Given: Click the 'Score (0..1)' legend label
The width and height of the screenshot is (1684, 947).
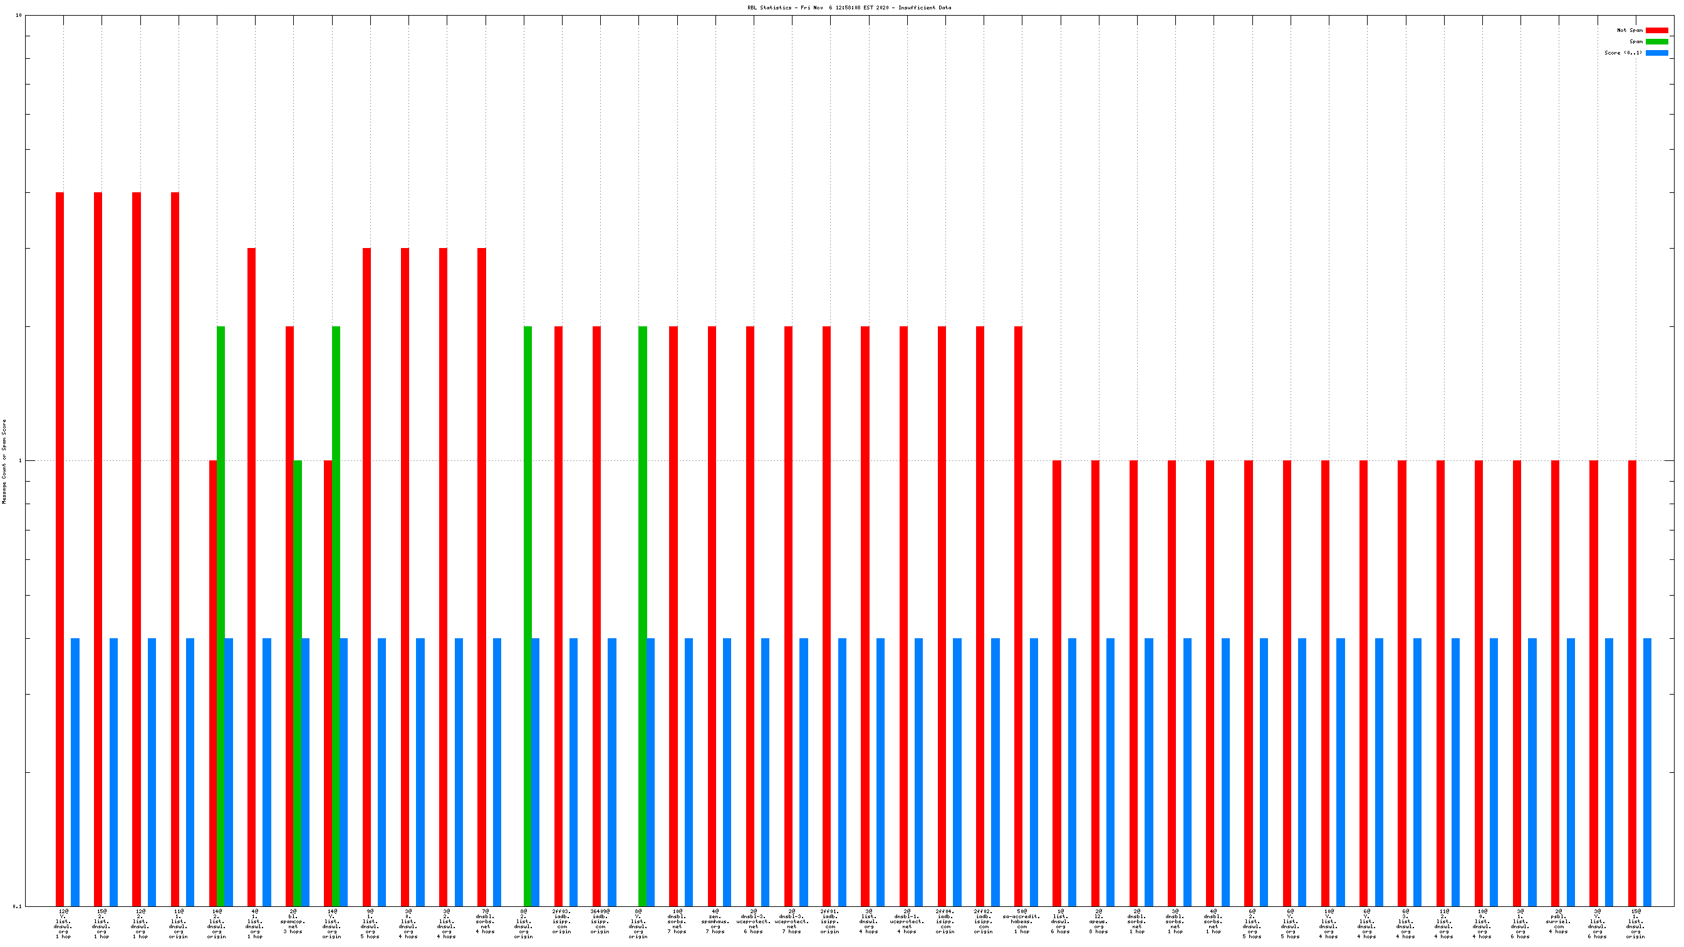Looking at the screenshot, I should 1623,53.
